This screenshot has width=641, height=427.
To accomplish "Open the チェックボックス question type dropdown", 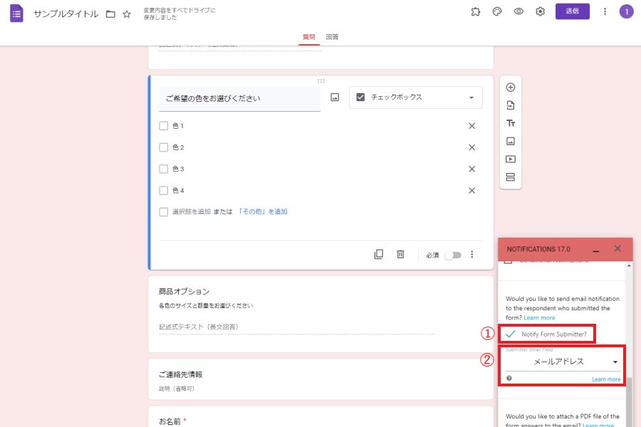I will pos(415,97).
